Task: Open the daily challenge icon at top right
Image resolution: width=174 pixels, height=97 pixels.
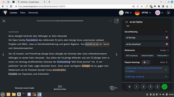Action: coord(168,13)
